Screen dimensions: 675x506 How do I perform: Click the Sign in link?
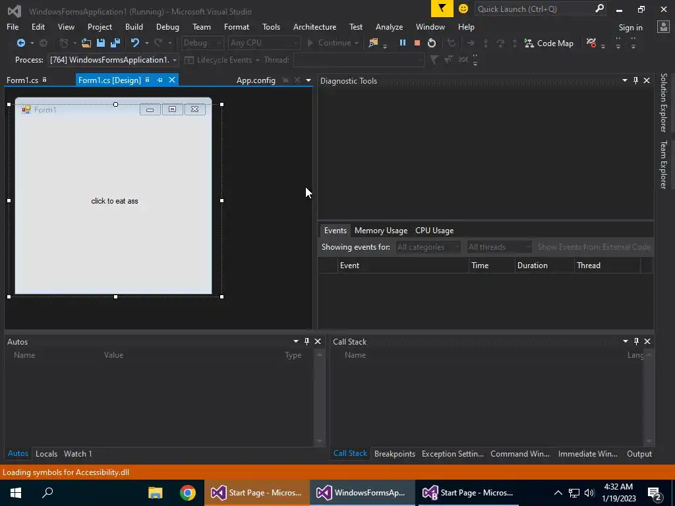[x=630, y=28]
